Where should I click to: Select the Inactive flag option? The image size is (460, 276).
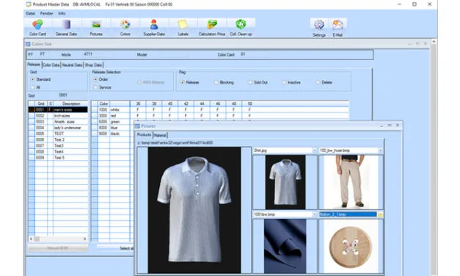(x=284, y=82)
